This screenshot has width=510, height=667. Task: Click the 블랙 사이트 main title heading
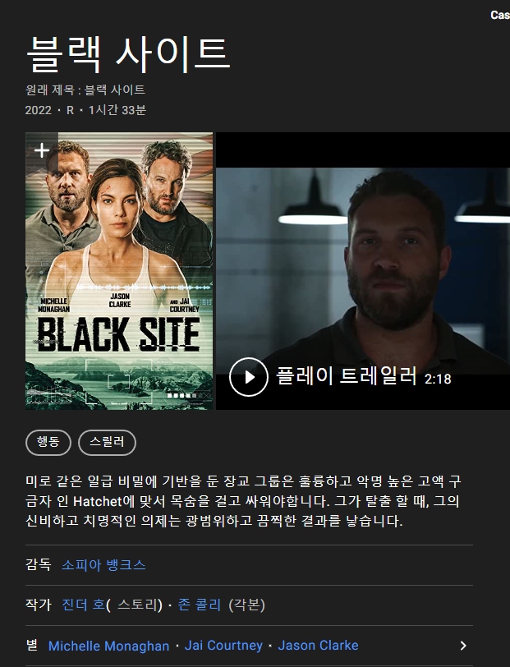[128, 54]
